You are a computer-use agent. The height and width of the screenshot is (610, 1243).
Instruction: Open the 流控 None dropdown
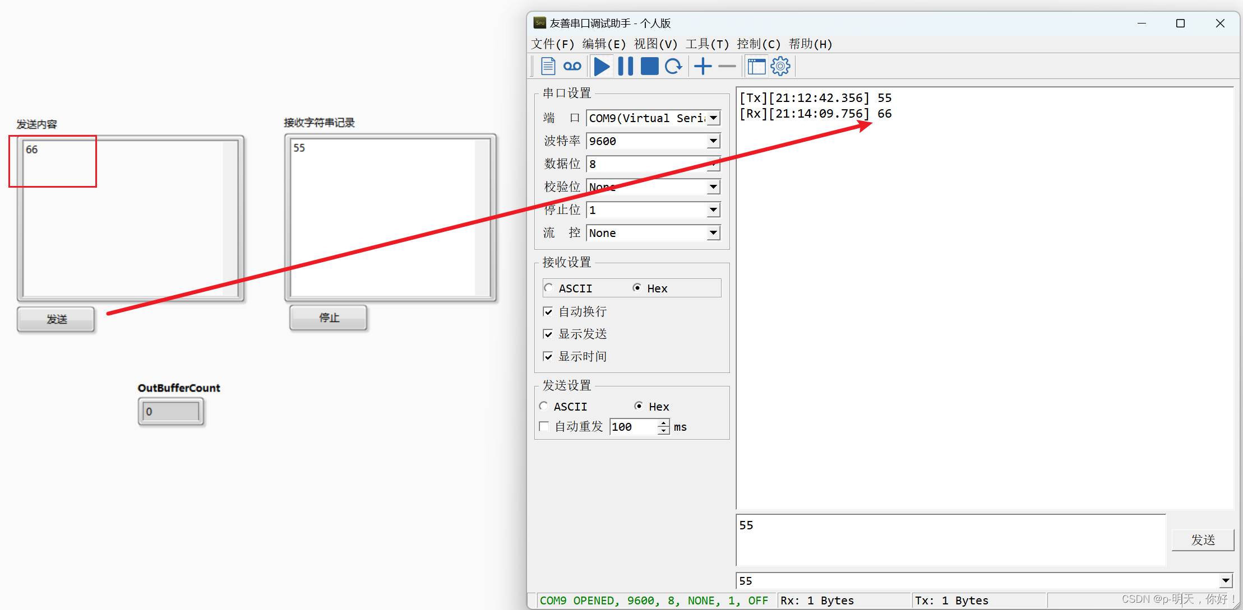click(x=713, y=233)
